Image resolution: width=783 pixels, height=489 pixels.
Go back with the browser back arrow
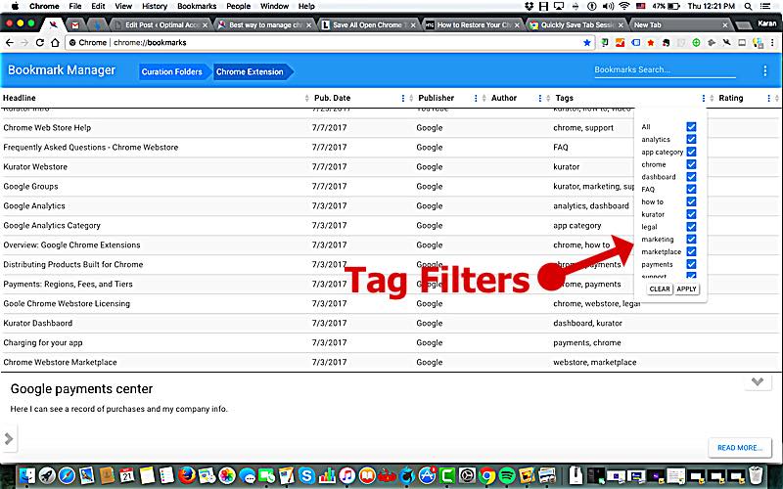tap(10, 43)
